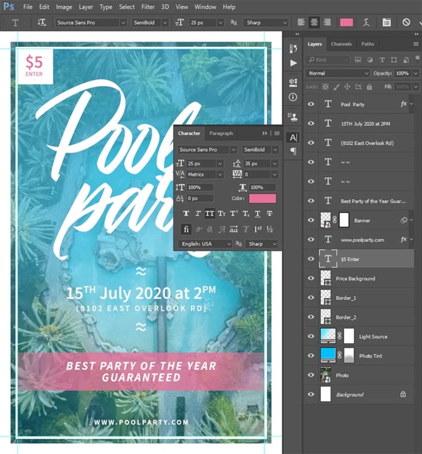Open the Window menu
The image size is (422, 454).
[x=205, y=7]
